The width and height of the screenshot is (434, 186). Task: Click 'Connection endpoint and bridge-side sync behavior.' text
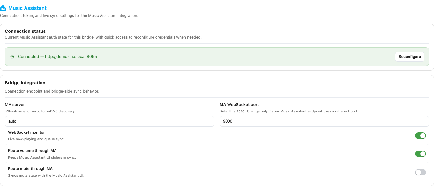coord(52,91)
